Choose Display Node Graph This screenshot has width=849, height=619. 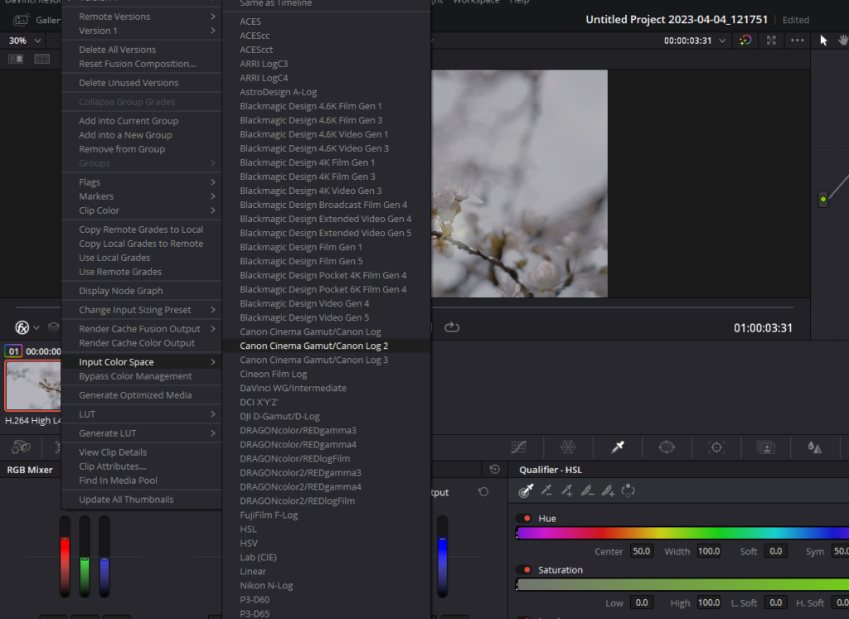coord(141,291)
